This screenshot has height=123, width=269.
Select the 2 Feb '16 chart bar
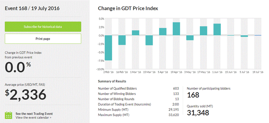108,48
